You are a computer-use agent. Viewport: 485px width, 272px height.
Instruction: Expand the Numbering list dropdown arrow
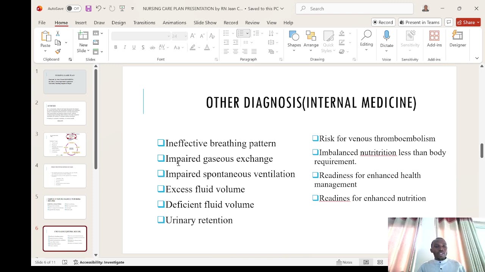[247, 33]
